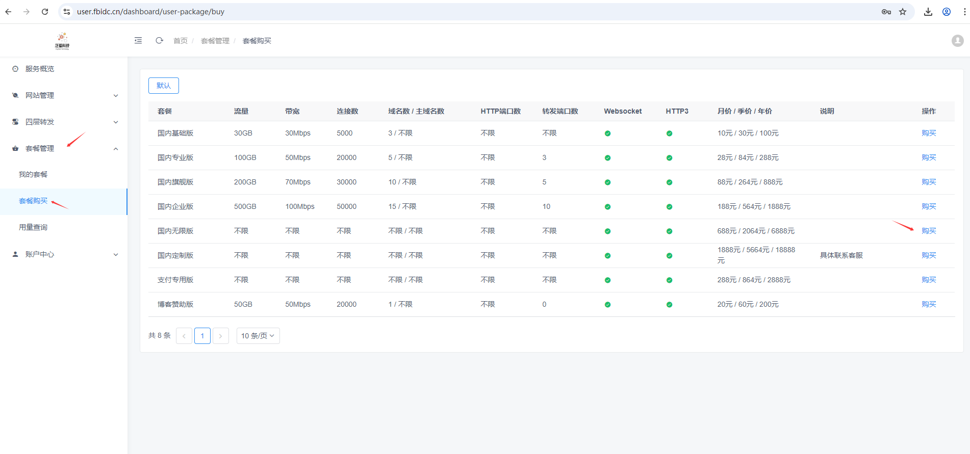Click the 套餐 column header
The height and width of the screenshot is (454, 970).
(165, 111)
